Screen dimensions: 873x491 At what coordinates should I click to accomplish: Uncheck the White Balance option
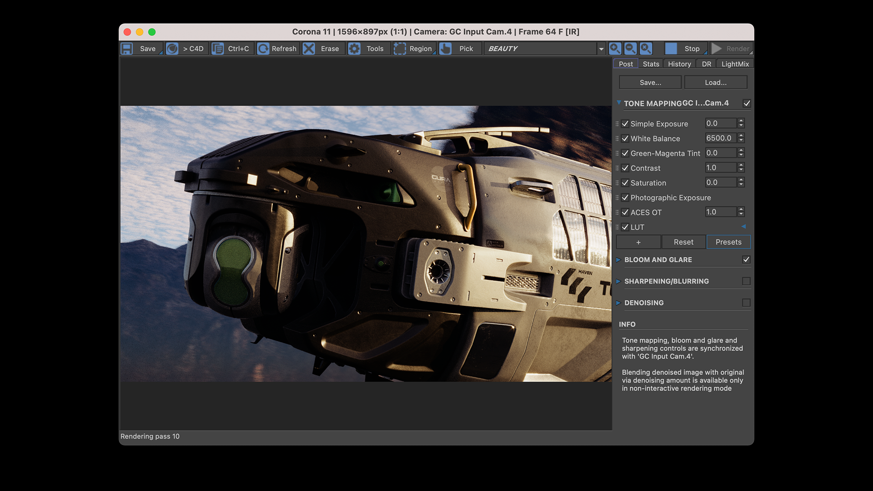pos(625,138)
